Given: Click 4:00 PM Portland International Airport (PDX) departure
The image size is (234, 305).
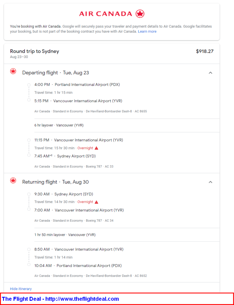Looking at the screenshot, I should pyautogui.click(x=77, y=84).
